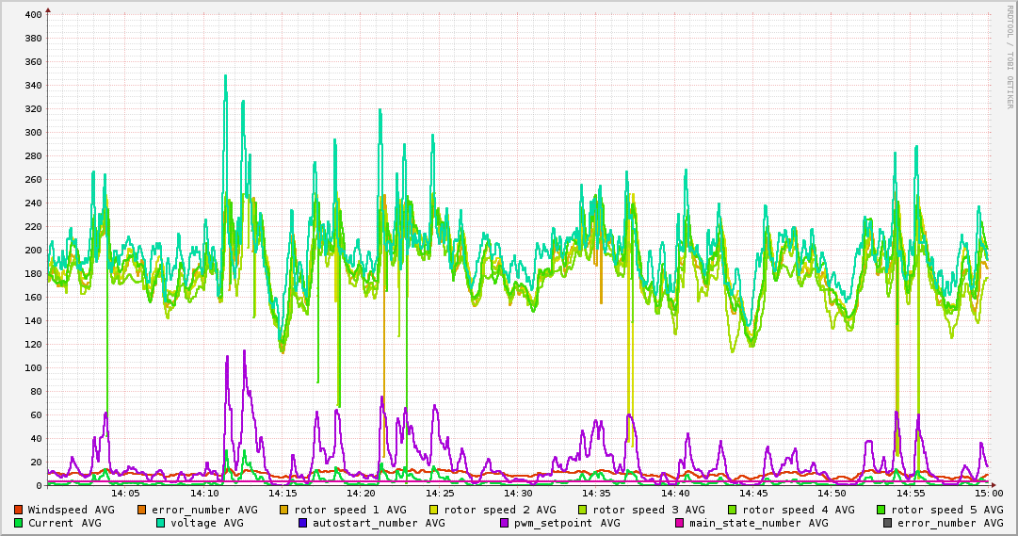This screenshot has width=1018, height=536.
Task: Select the 260 value on the y-axis
Action: click(x=34, y=180)
